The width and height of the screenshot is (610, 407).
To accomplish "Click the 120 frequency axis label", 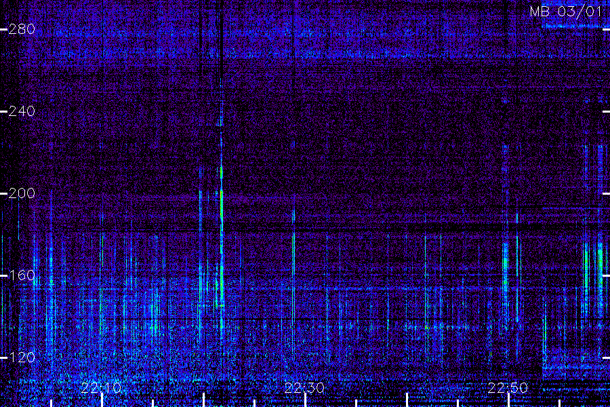I will point(22,357).
